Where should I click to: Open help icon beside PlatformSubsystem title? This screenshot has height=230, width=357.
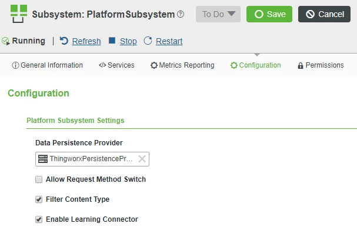pyautogui.click(x=181, y=14)
